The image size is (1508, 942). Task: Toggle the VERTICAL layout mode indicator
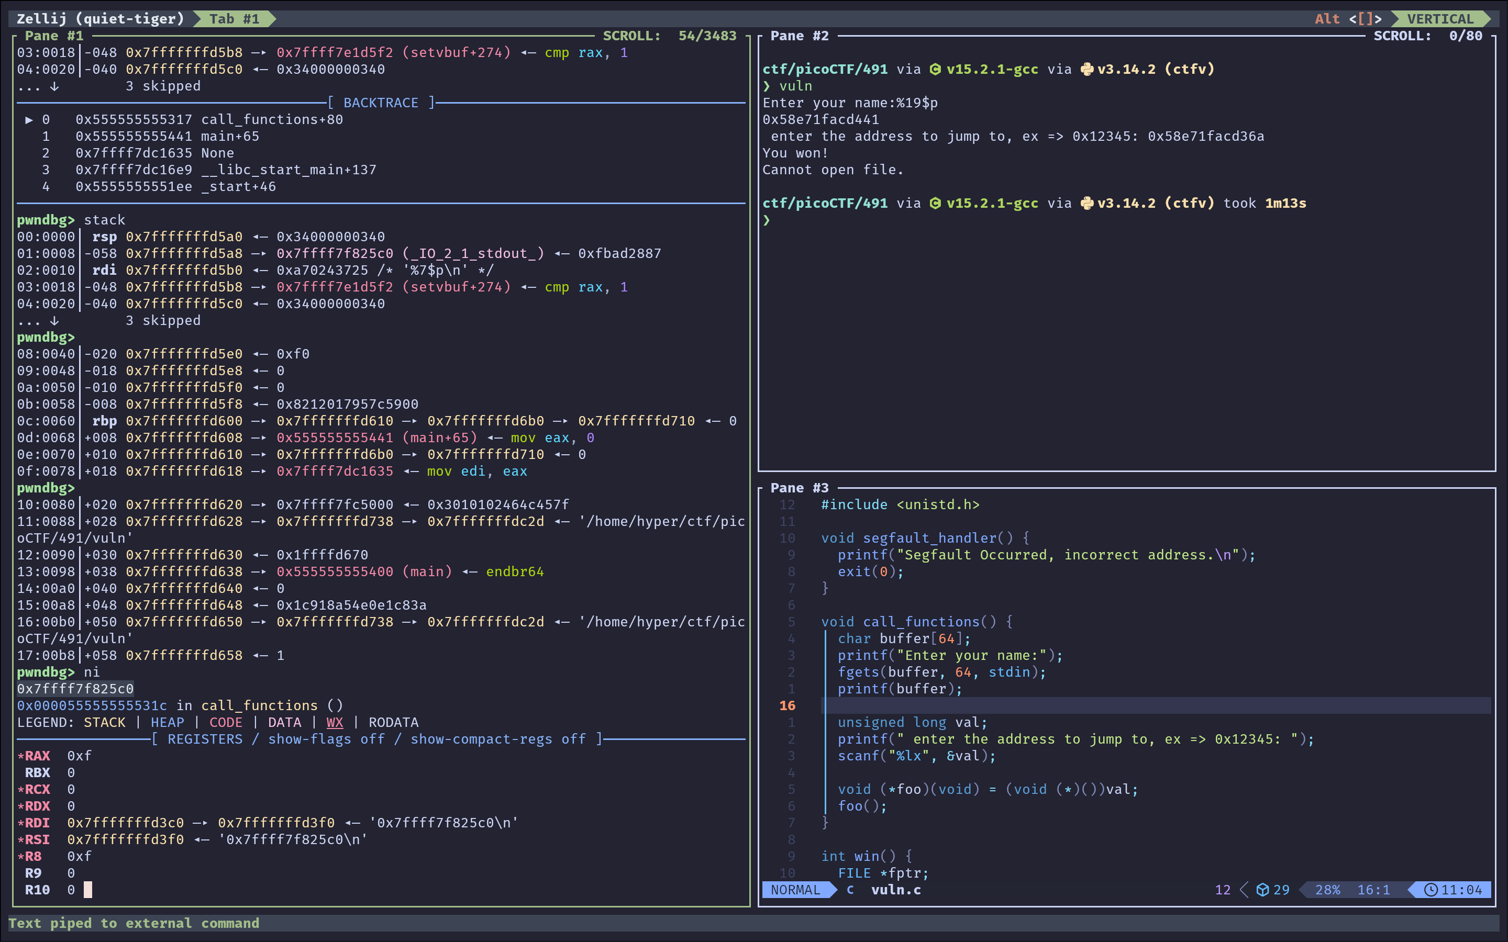click(x=1439, y=19)
